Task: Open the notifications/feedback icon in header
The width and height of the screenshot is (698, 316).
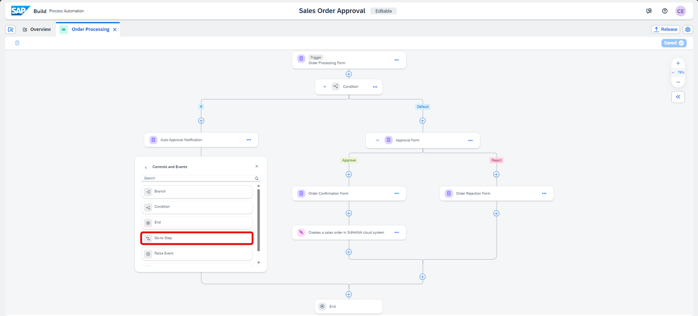Action: coord(649,11)
